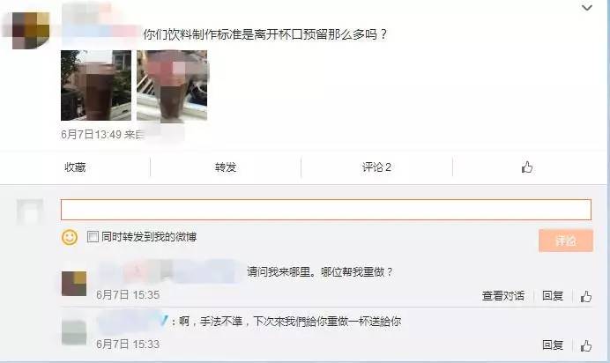
Task: Reply to the 15:33 comment via 回复
Action: pyautogui.click(x=553, y=344)
